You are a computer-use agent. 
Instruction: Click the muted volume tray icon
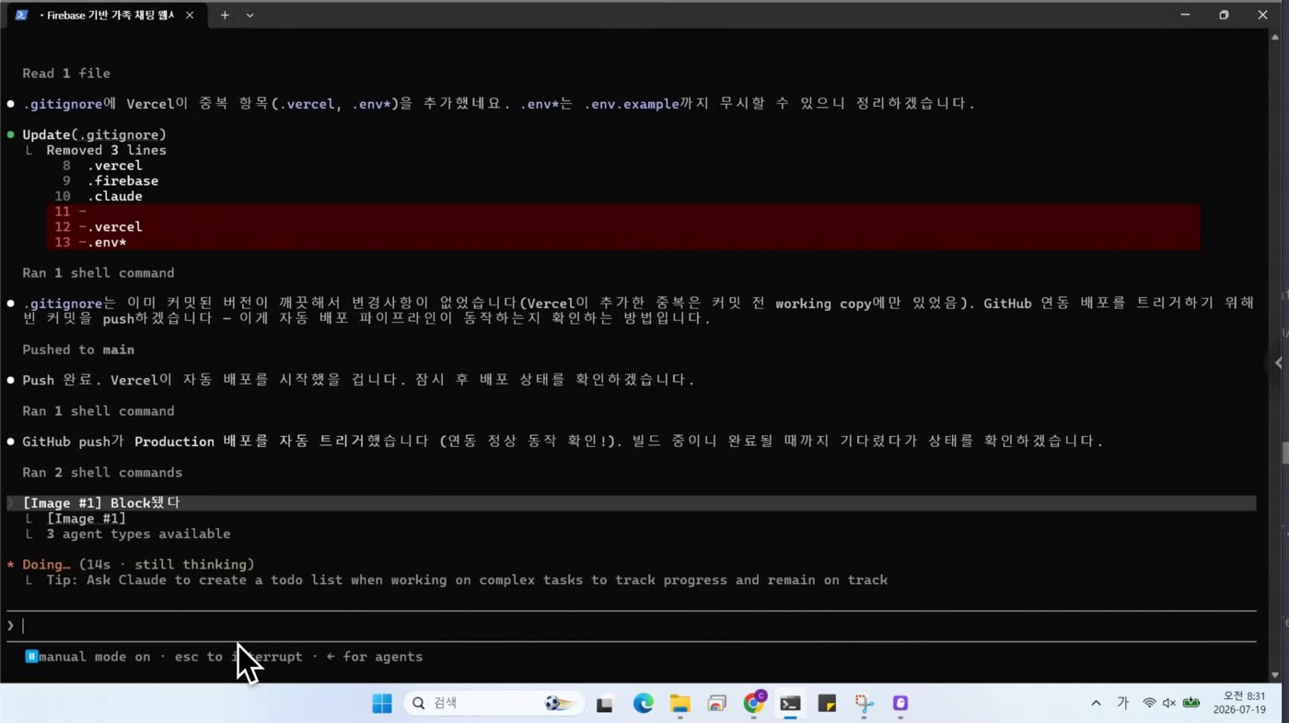tap(1169, 704)
